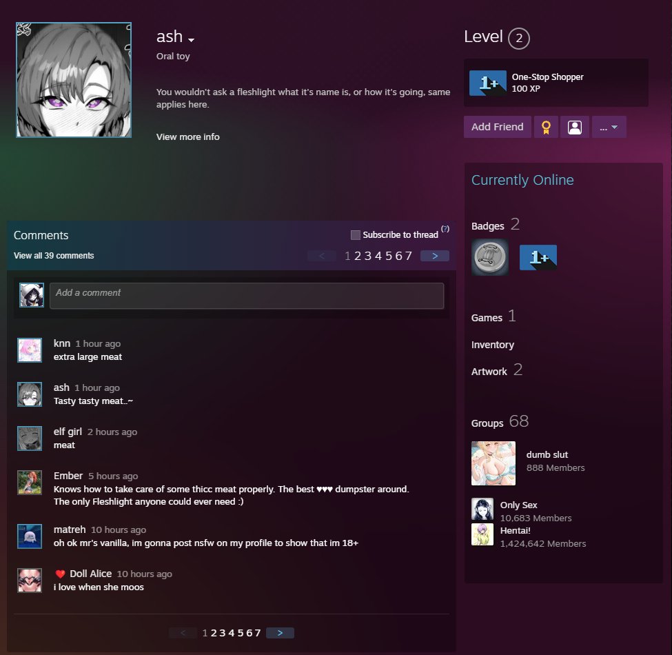Open knn's profile via their comment avatar

30,350
